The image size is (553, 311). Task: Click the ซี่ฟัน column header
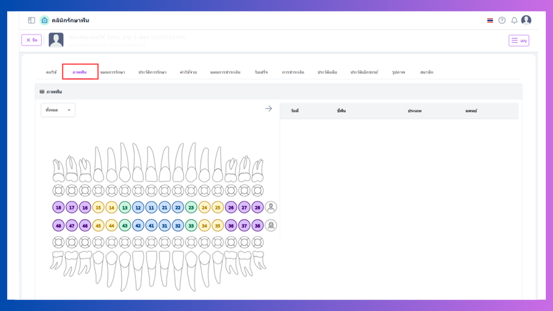[x=341, y=111]
